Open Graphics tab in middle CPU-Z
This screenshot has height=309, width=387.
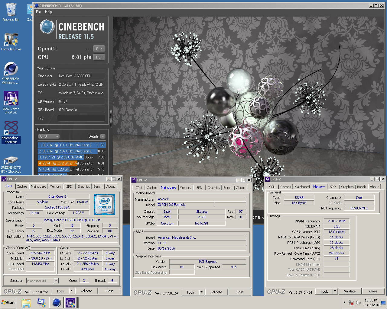pos(214,188)
